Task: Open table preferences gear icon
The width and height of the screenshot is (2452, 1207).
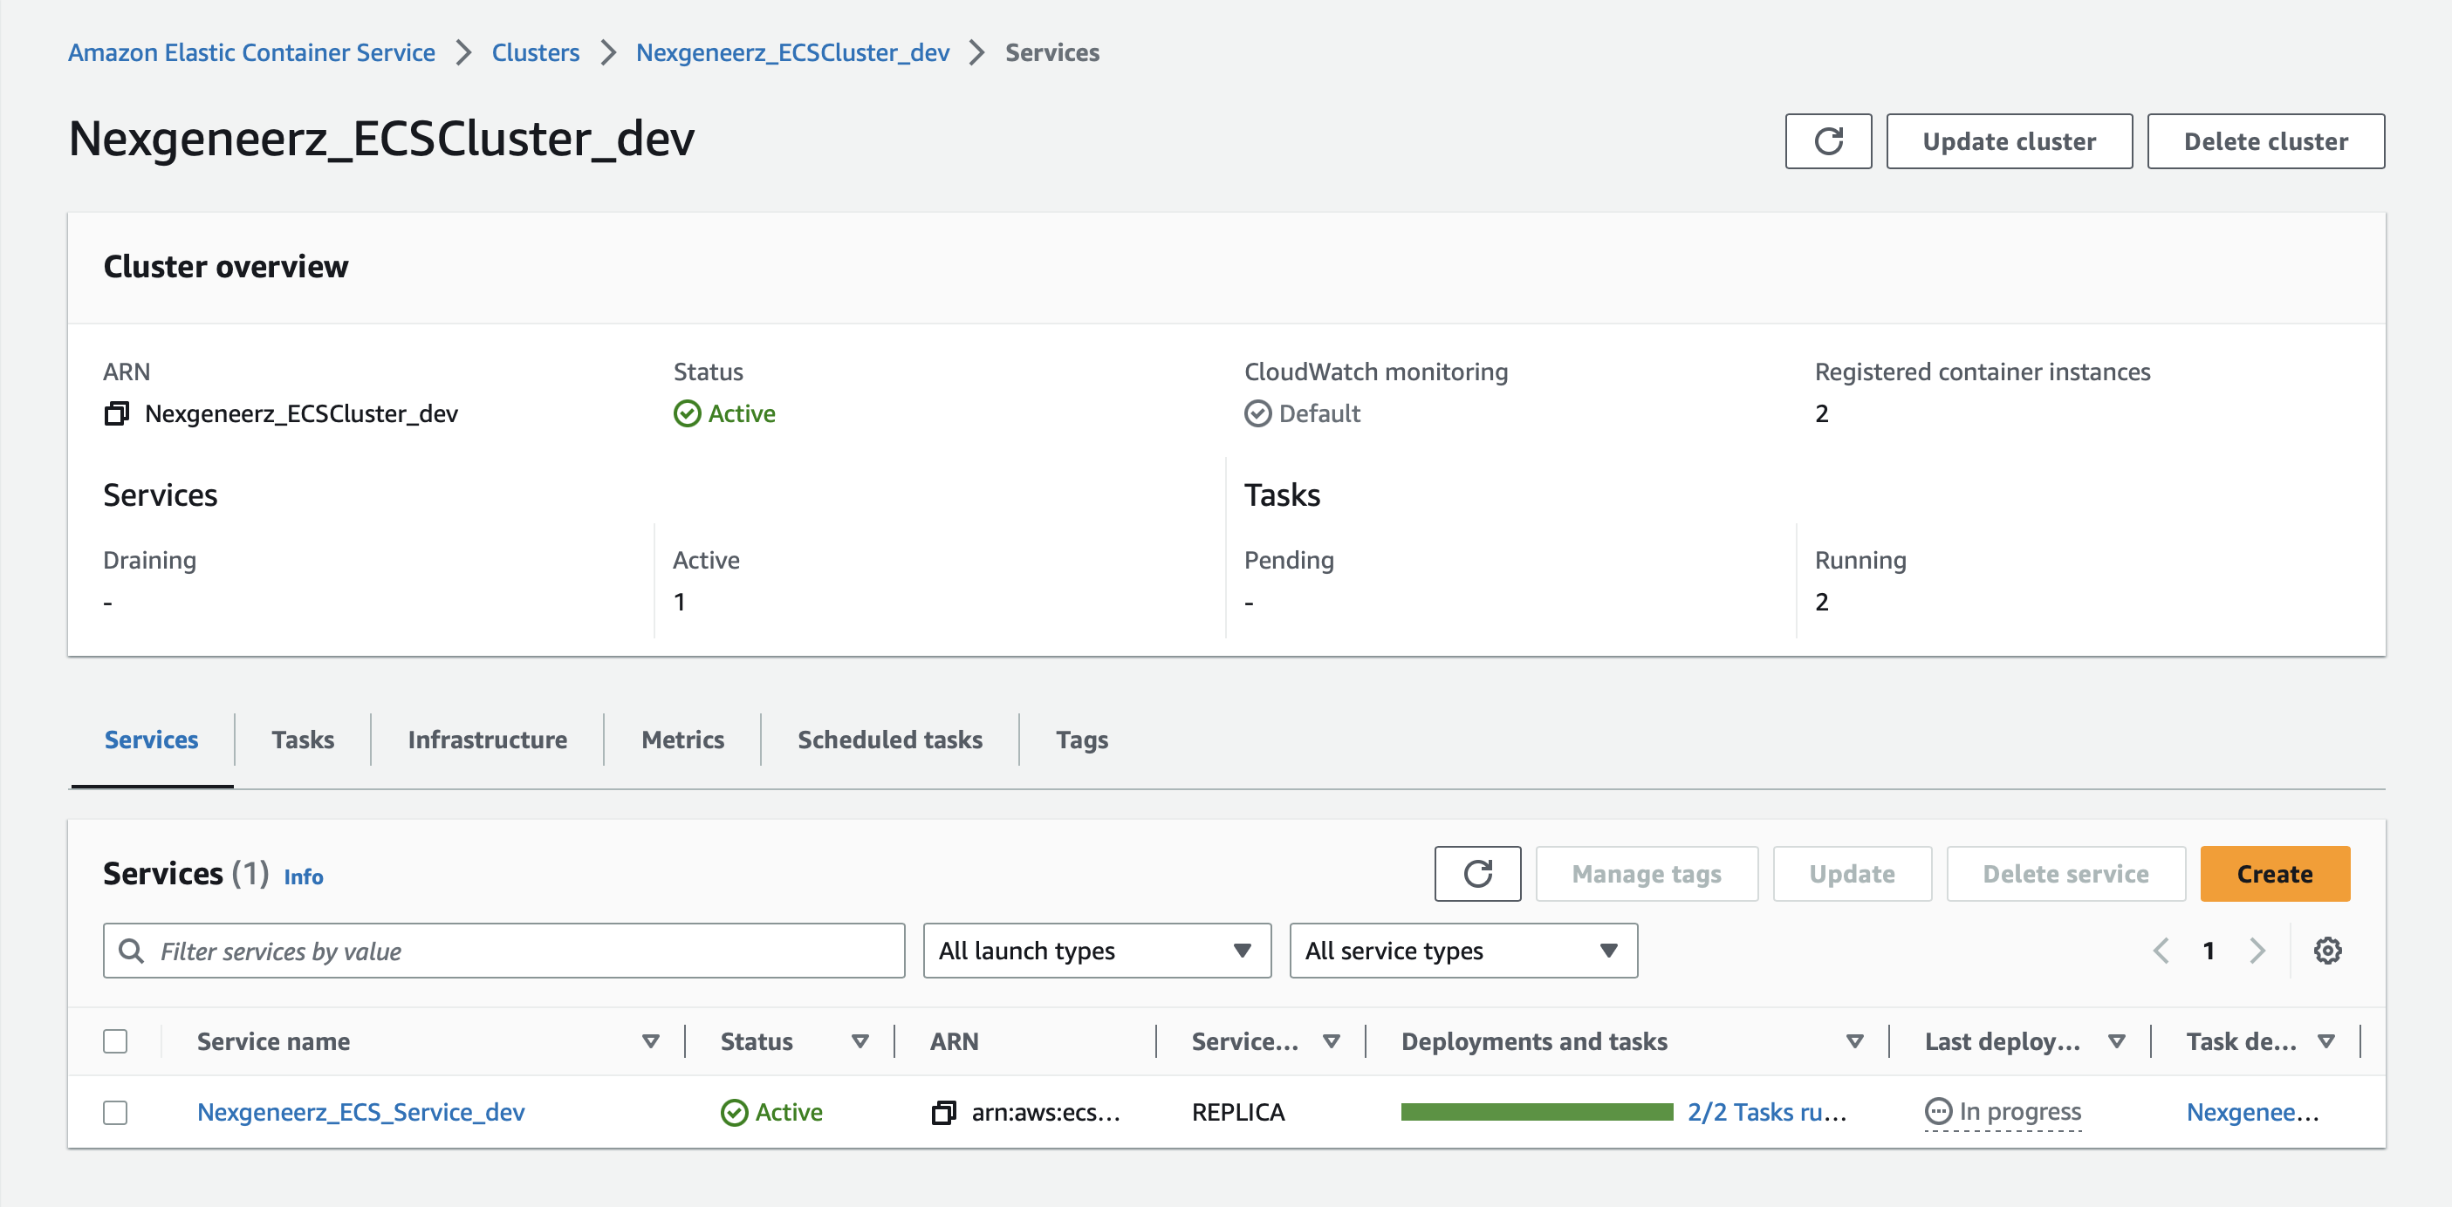Action: [x=2326, y=951]
